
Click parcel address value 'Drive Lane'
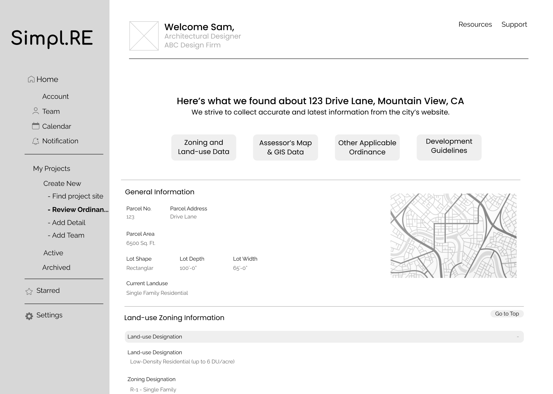(x=184, y=217)
